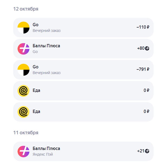Click the Go icon on the −791 ₽ order
166x167 pixels.
(x=23, y=69)
